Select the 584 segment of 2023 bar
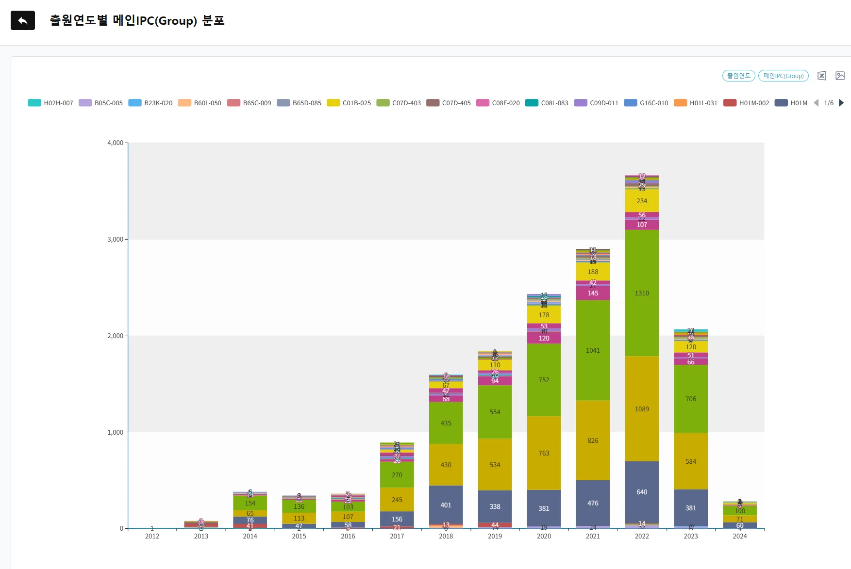The width and height of the screenshot is (851, 569). [691, 461]
